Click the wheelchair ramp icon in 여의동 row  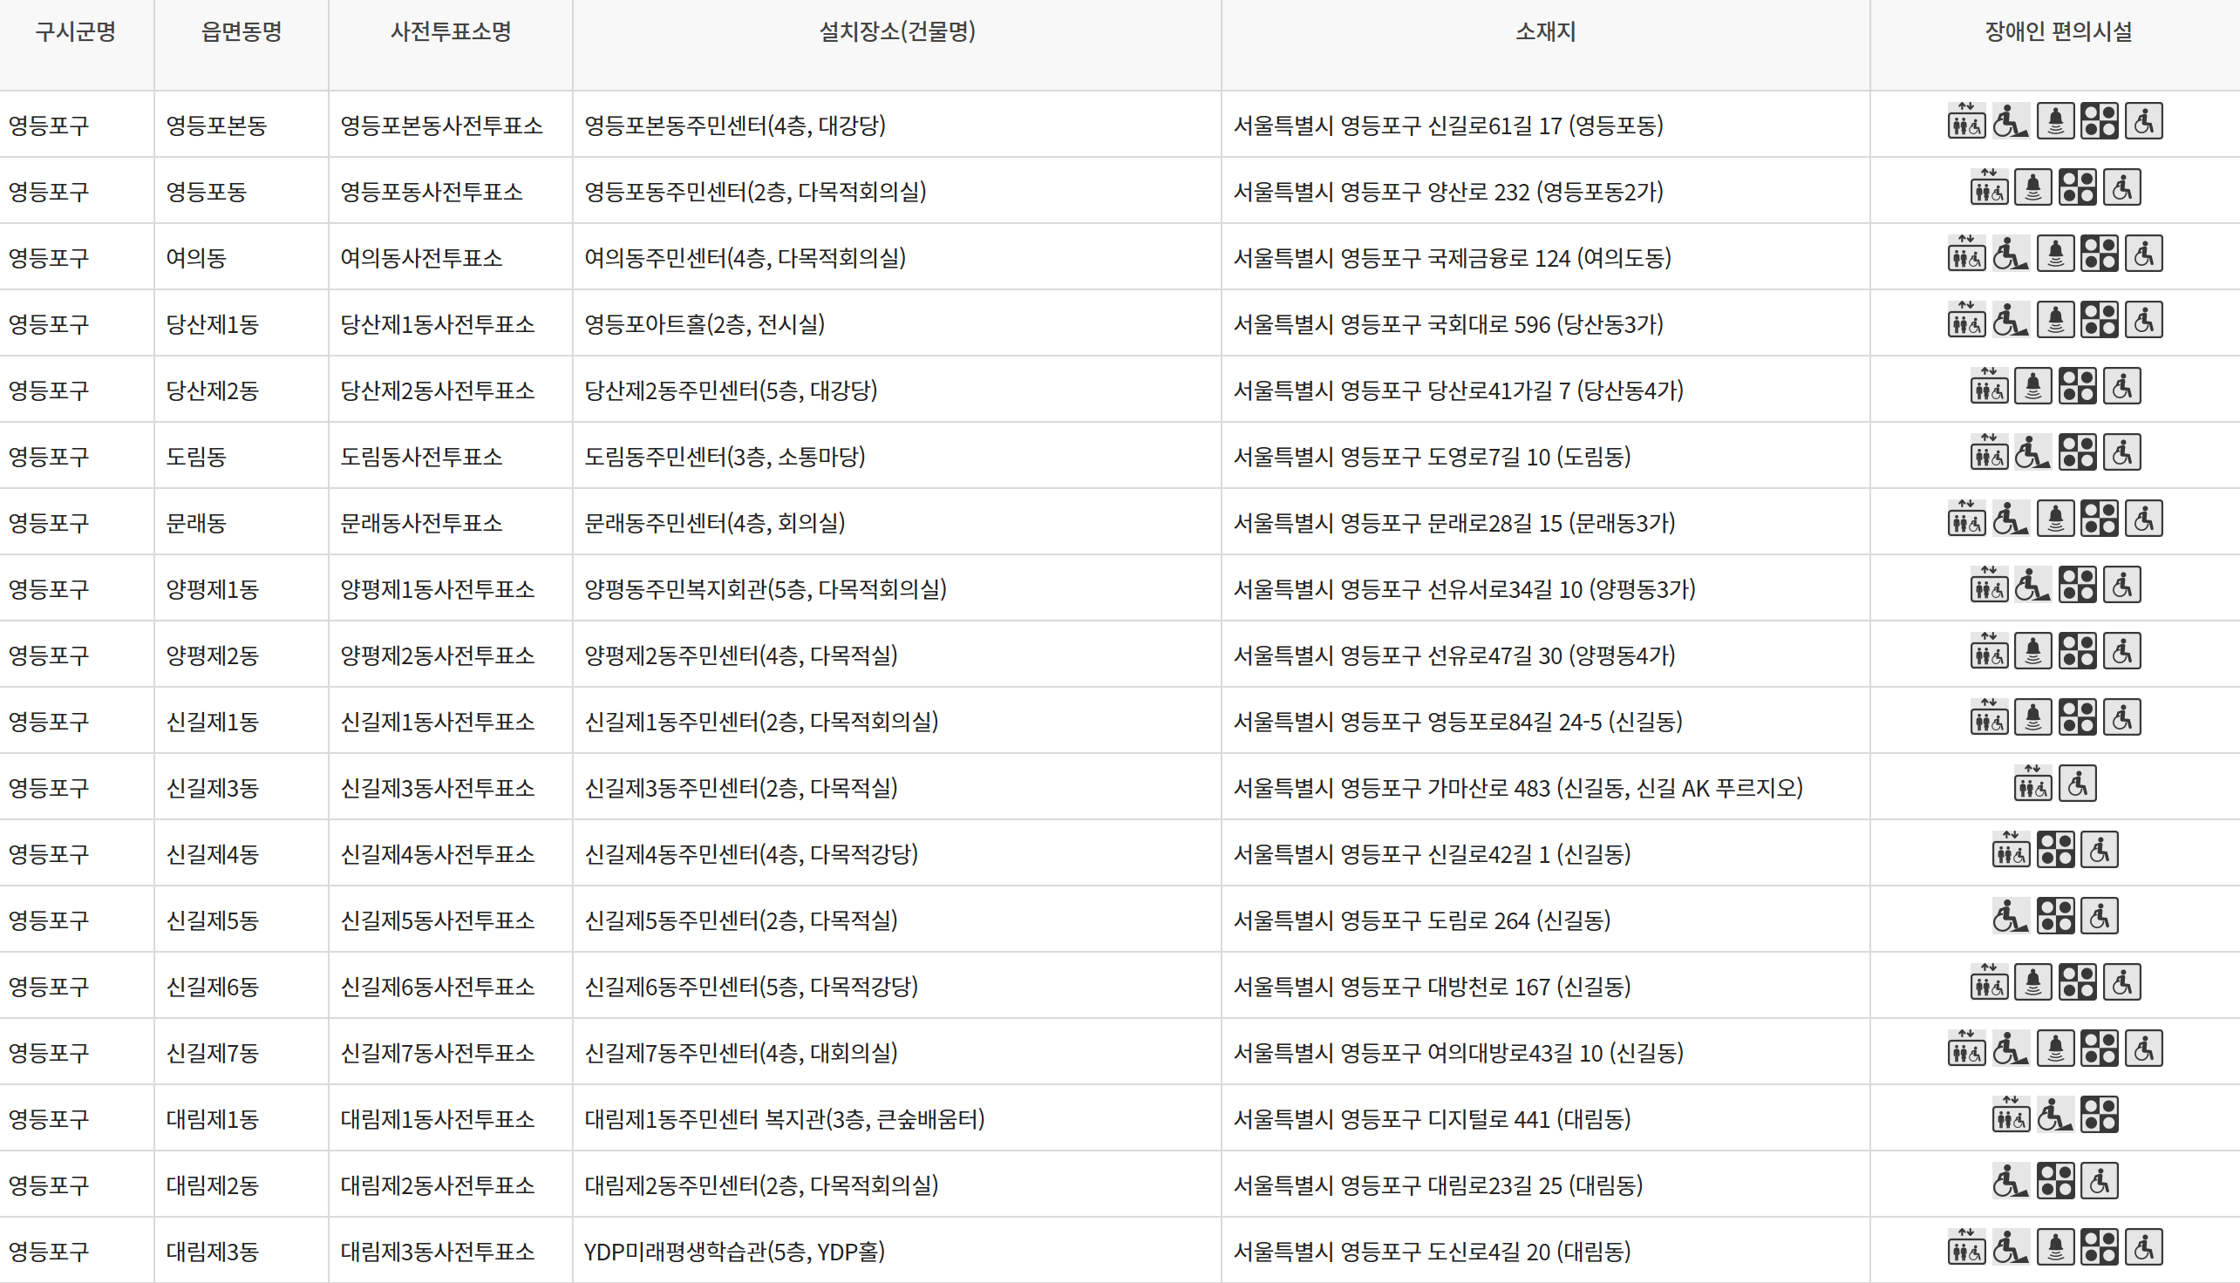pos(2010,255)
